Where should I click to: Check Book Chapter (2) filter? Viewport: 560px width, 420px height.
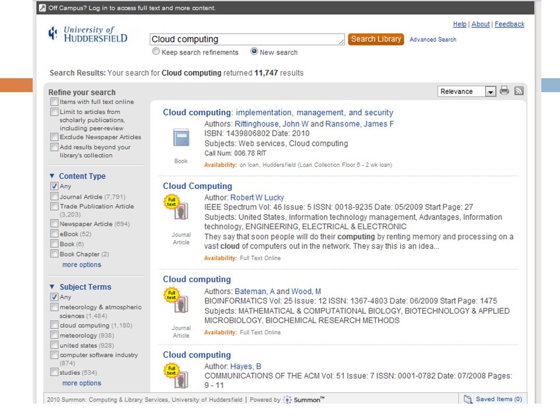pos(54,254)
